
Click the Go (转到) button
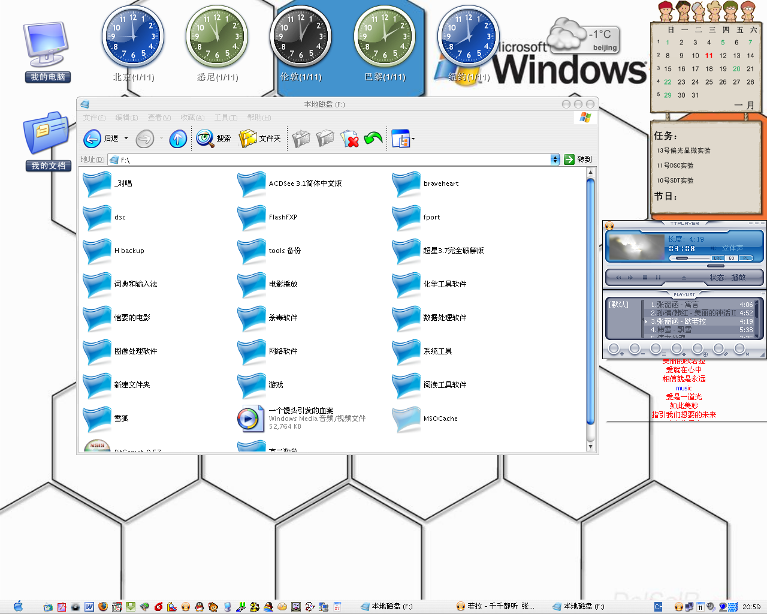point(578,159)
